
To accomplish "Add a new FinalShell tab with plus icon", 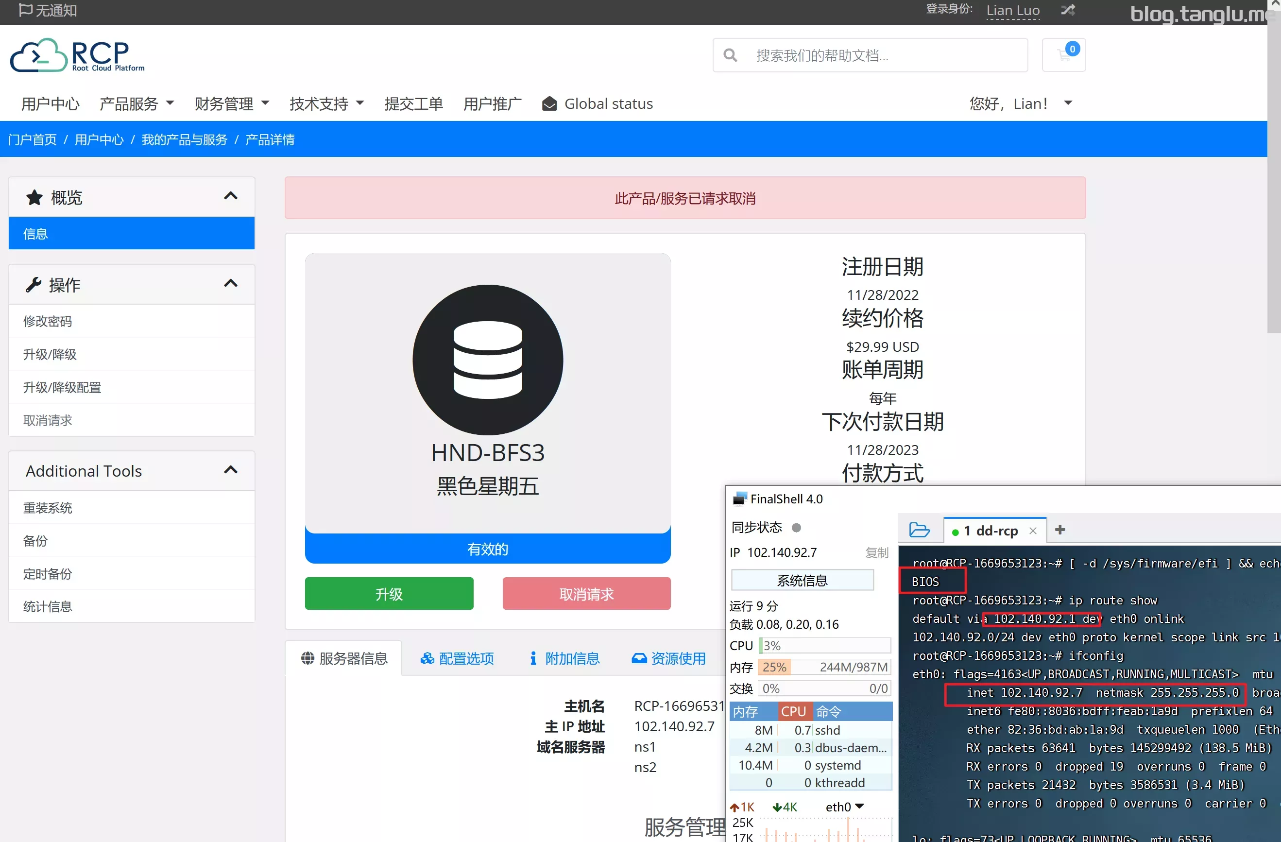I will pos(1060,530).
